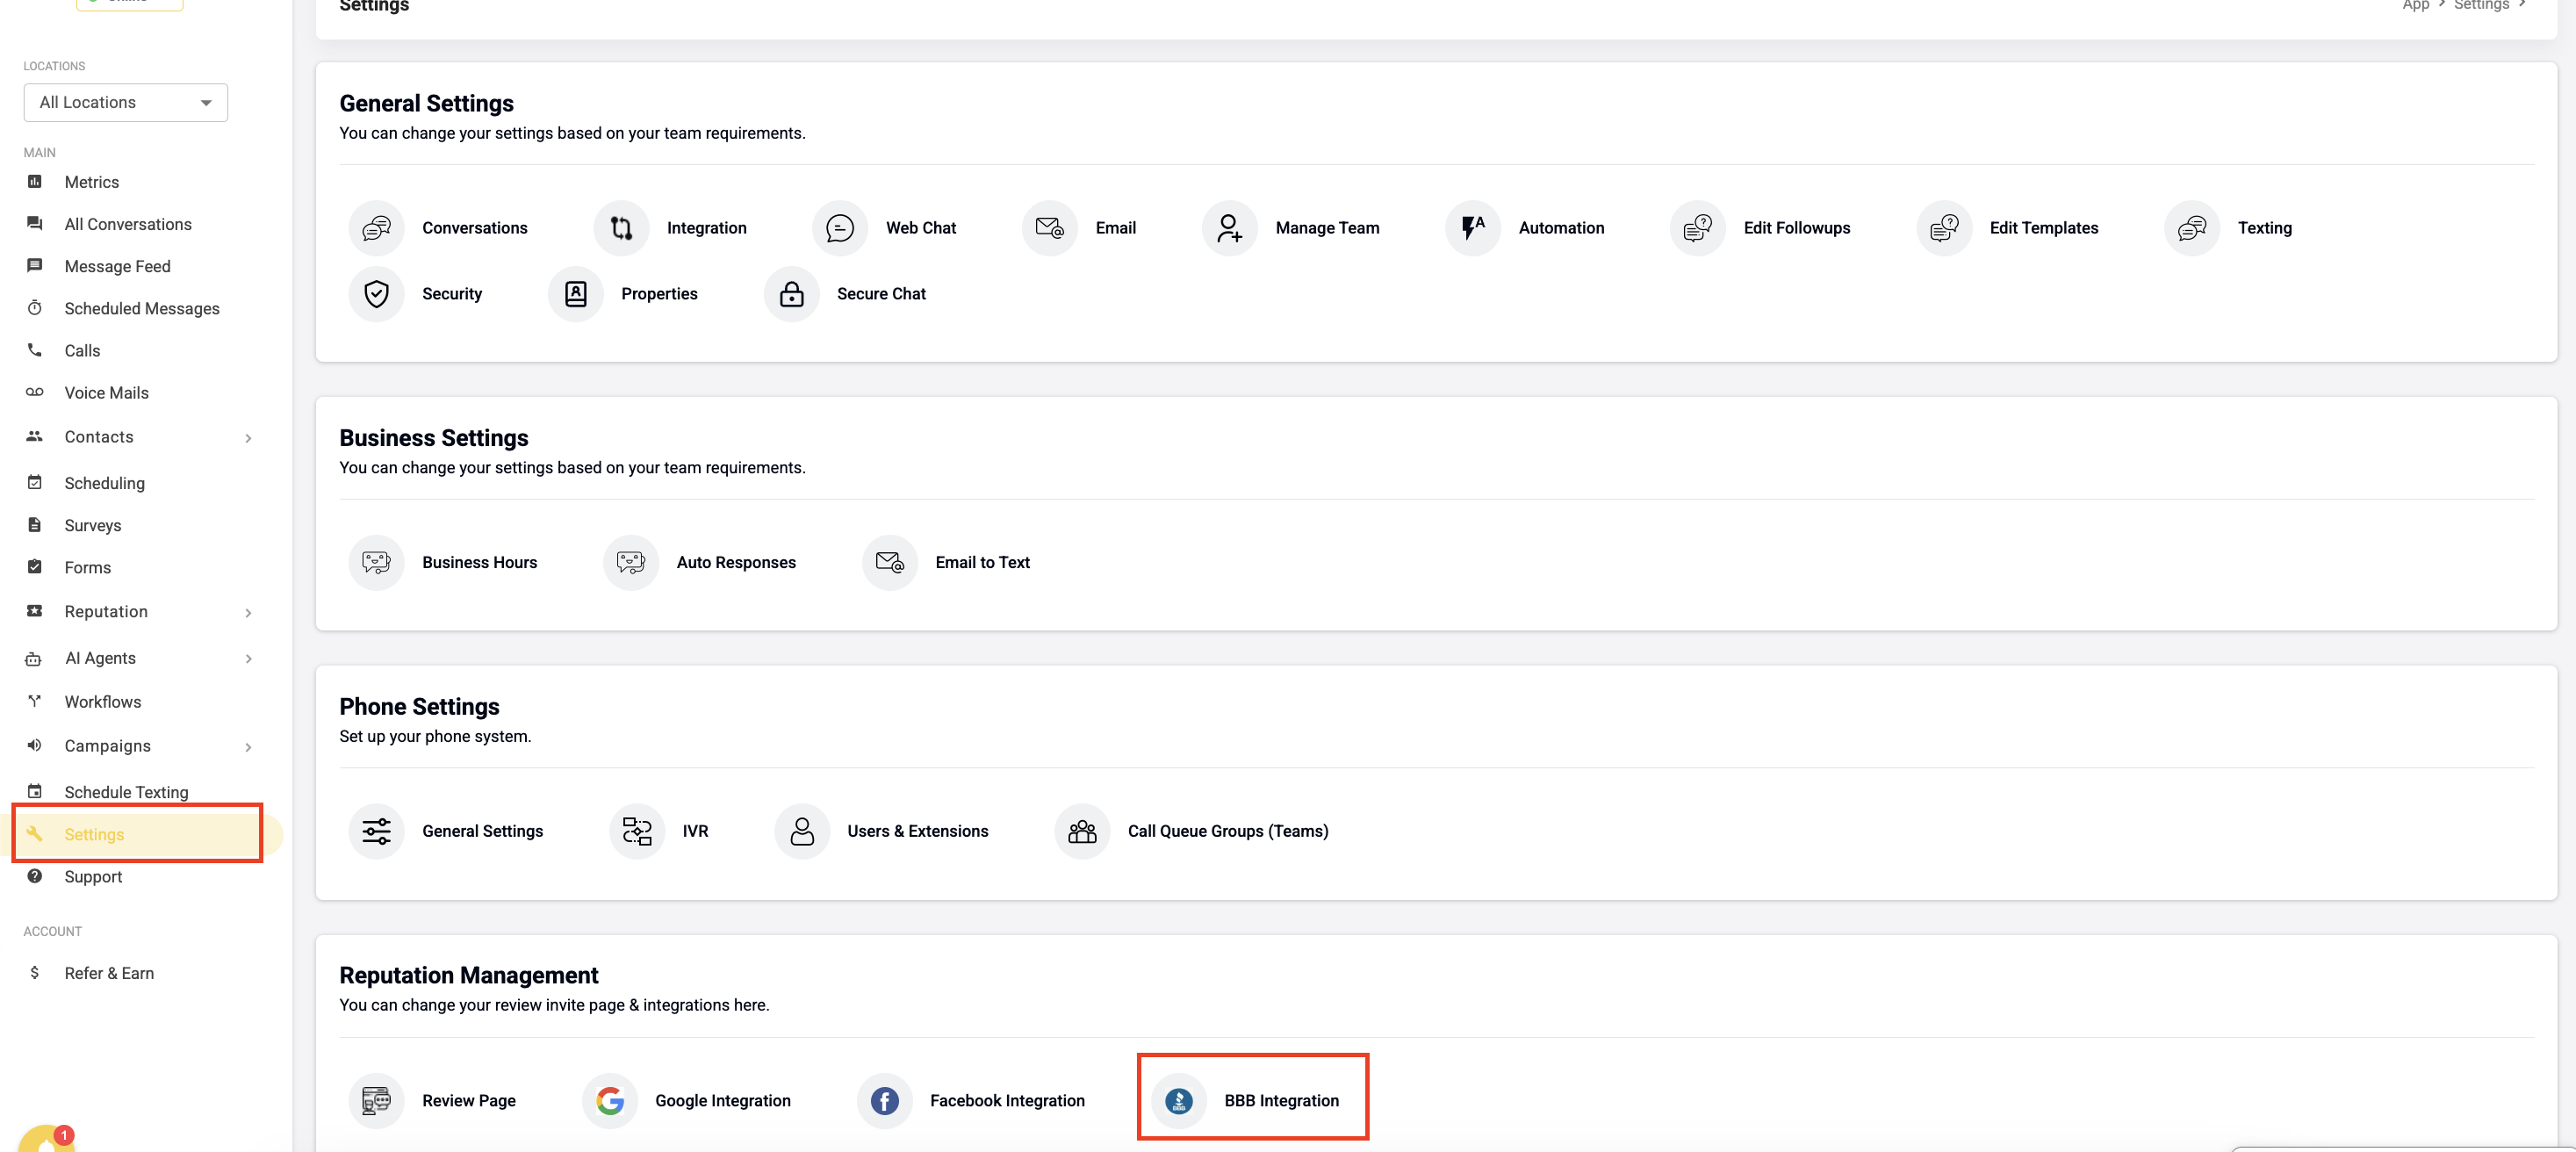
Task: Click the phone General Settings sliders icon
Action: 376,832
